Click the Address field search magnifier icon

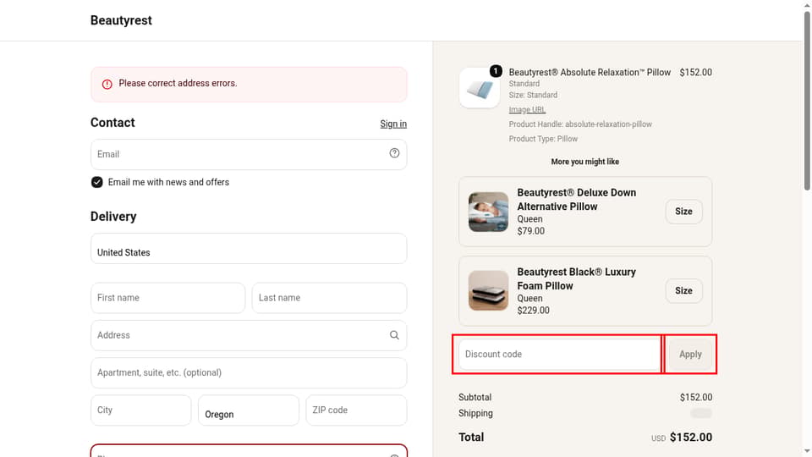pyautogui.click(x=394, y=335)
